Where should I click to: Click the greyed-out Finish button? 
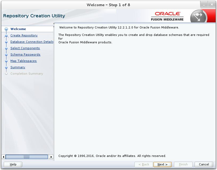click(183, 164)
